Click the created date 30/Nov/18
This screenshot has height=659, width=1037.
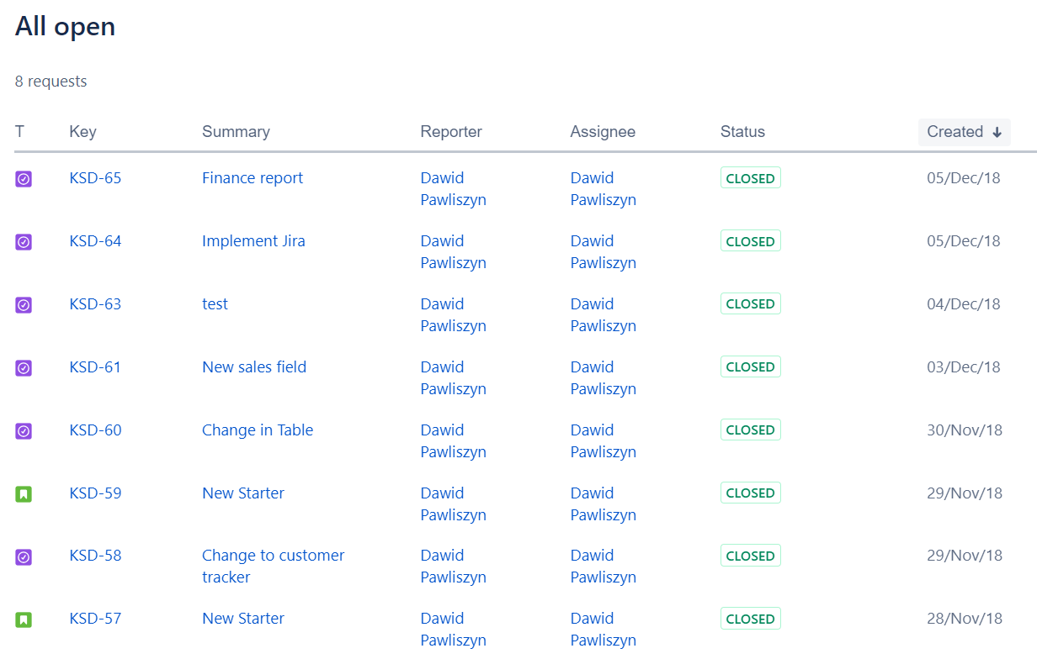pos(965,430)
